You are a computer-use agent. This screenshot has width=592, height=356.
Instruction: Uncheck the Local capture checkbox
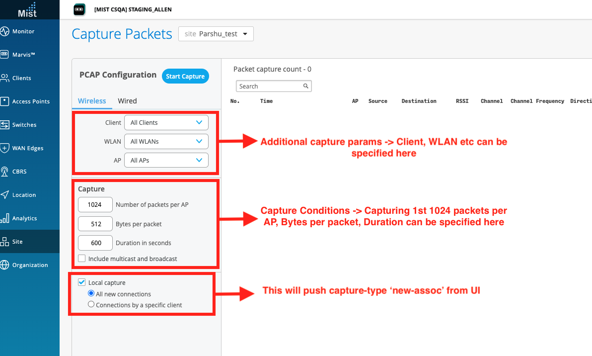pyautogui.click(x=82, y=282)
